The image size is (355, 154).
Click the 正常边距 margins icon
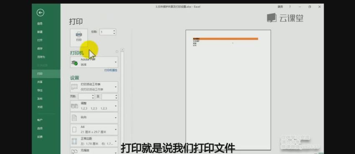pyautogui.click(x=74, y=141)
